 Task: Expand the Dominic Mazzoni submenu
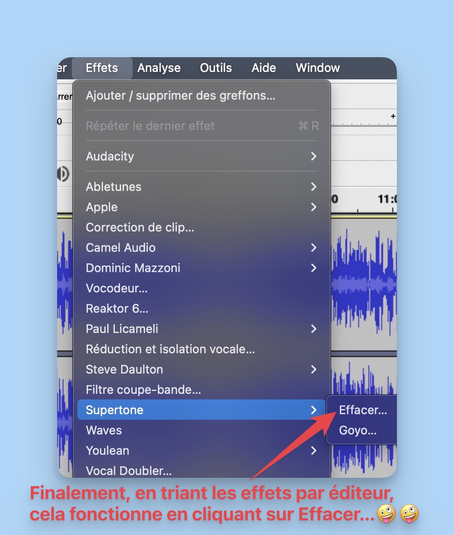(x=201, y=268)
